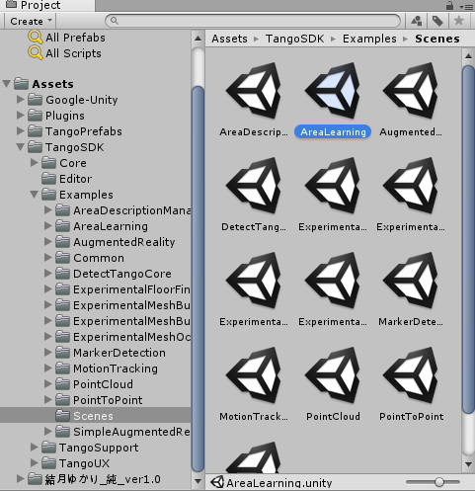Select the MarkerDetection folder
The height and width of the screenshot is (491, 475).
pyautogui.click(x=111, y=353)
